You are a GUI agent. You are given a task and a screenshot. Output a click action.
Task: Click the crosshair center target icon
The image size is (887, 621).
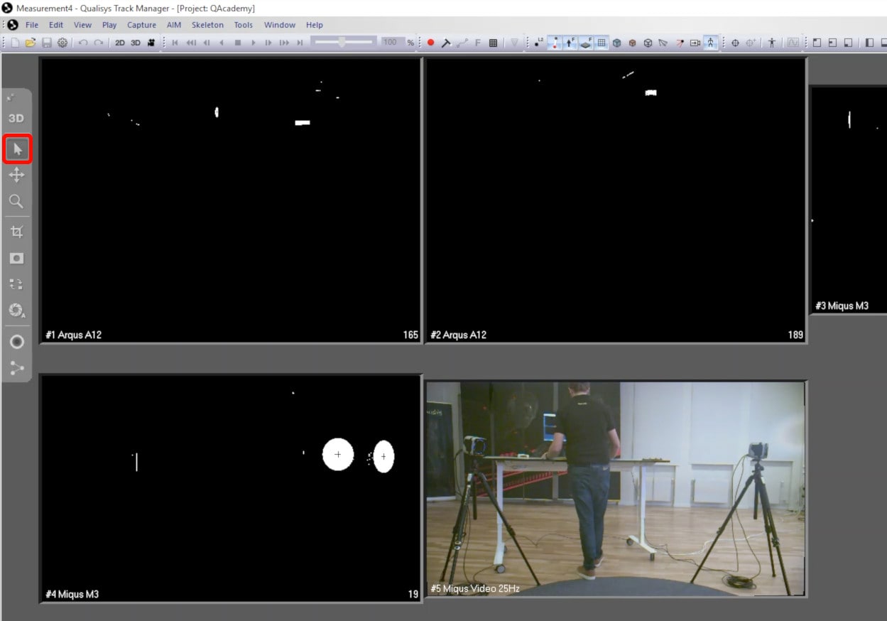coord(735,43)
